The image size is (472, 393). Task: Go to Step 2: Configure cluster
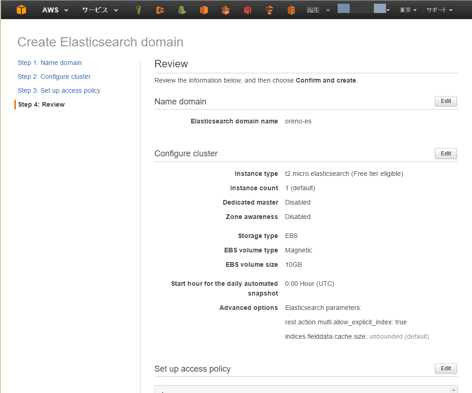pos(54,77)
